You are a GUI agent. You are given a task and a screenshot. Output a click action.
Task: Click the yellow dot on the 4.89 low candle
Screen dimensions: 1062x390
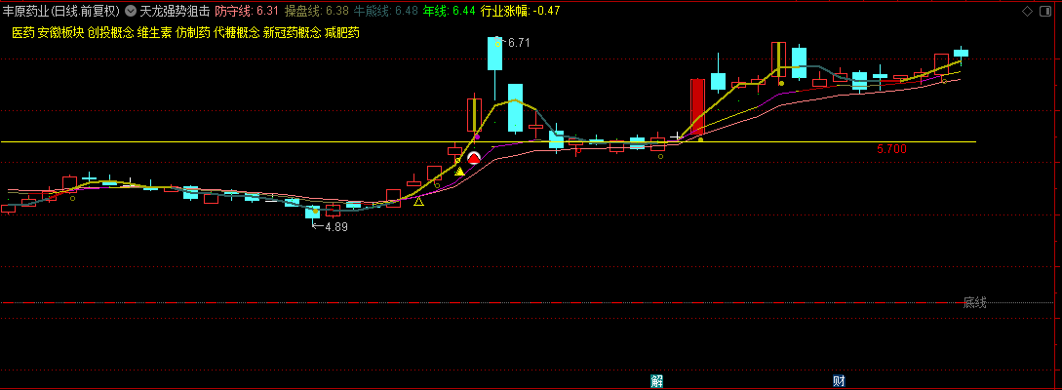click(x=316, y=212)
